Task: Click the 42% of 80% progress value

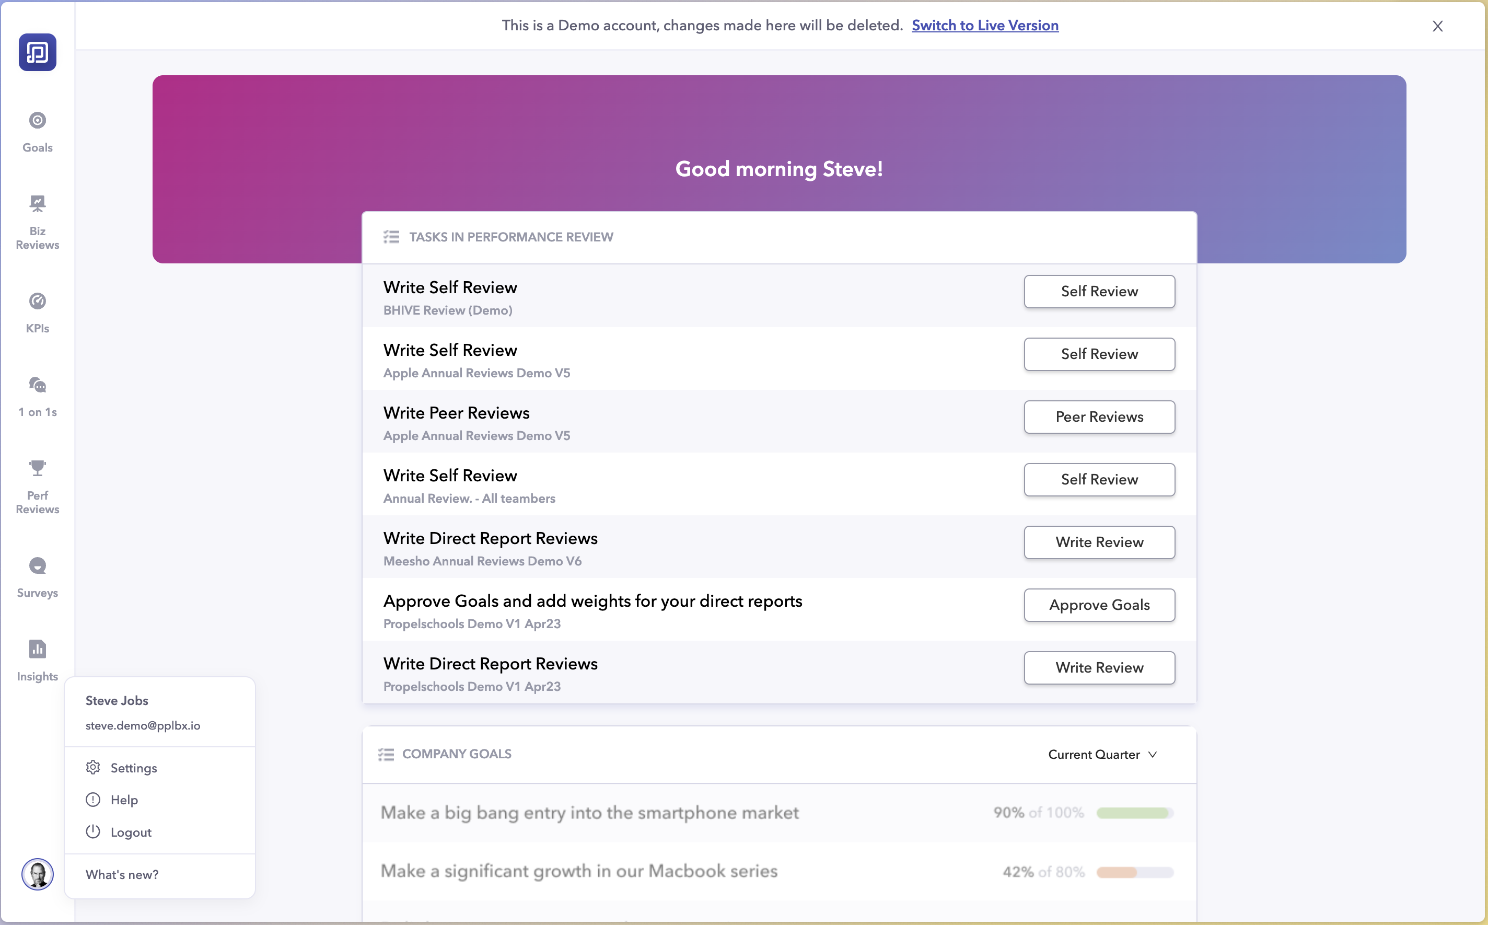Action: tap(1043, 872)
